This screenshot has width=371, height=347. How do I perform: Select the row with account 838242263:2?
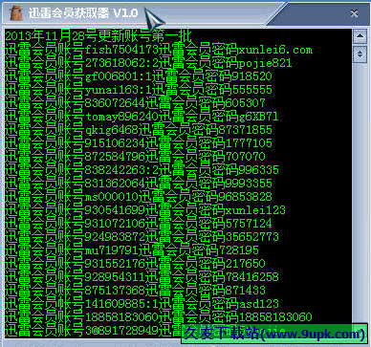[142, 170]
